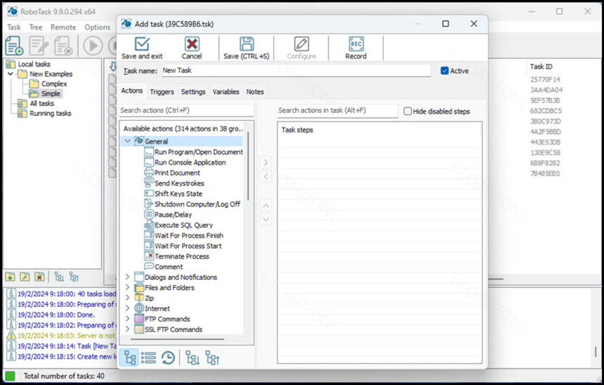Click the available actions vertical scrollbar
The height and width of the screenshot is (385, 604).
249,167
